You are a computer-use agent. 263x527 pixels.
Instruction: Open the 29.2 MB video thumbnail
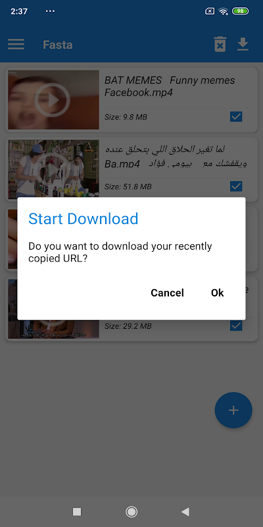(53, 329)
